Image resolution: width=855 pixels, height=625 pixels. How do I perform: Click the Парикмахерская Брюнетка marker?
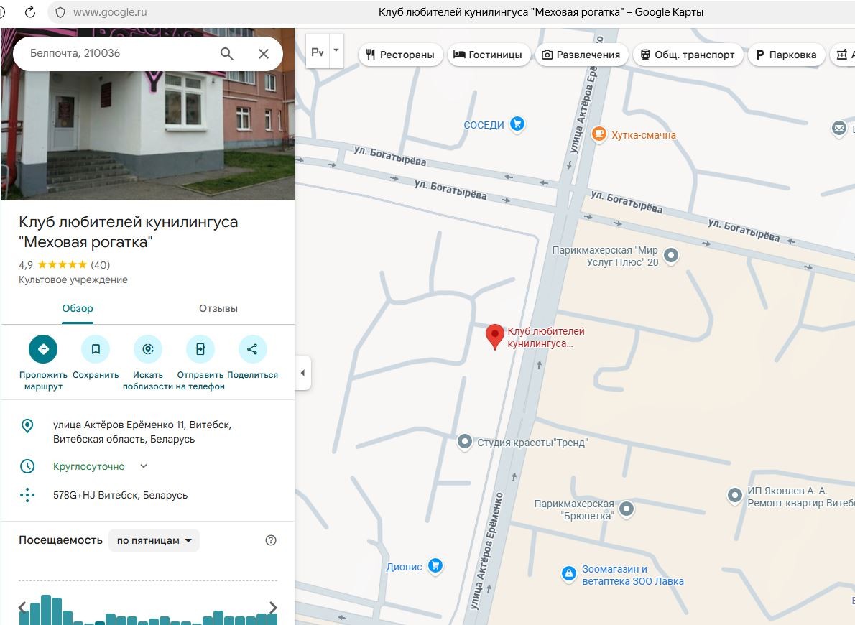pos(627,509)
